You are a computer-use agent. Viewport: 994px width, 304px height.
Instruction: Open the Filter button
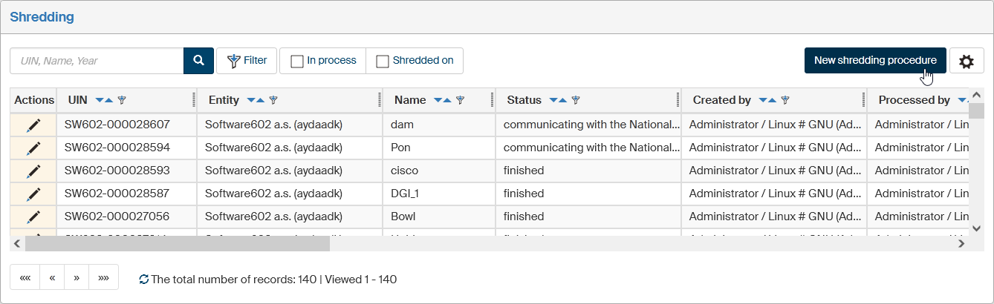247,61
